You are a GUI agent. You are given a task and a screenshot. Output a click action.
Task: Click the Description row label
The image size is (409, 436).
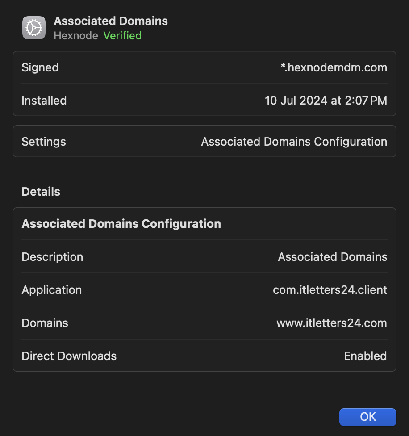(52, 257)
